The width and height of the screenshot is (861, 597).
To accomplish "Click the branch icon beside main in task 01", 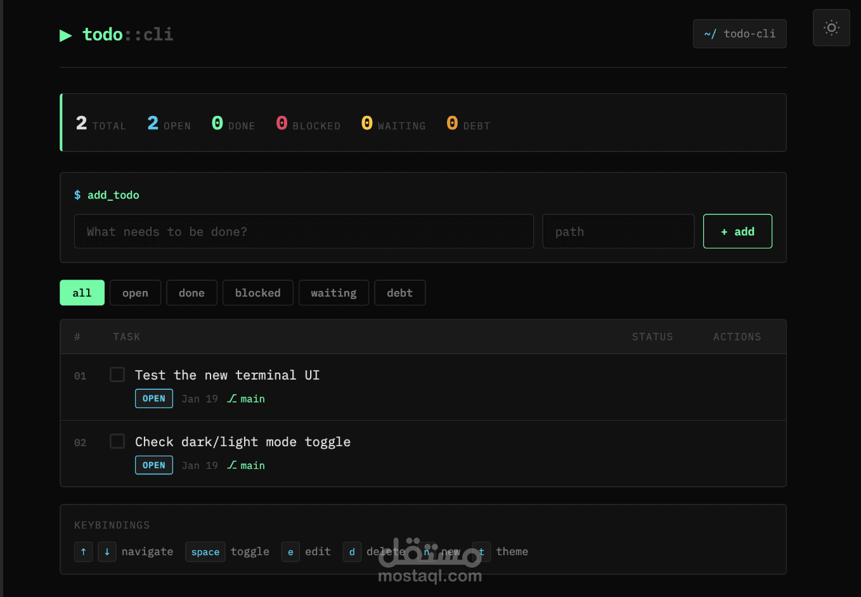I will point(232,399).
